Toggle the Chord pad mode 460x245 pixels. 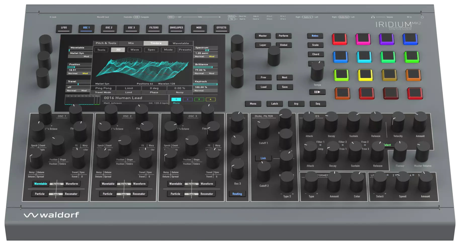(316, 54)
